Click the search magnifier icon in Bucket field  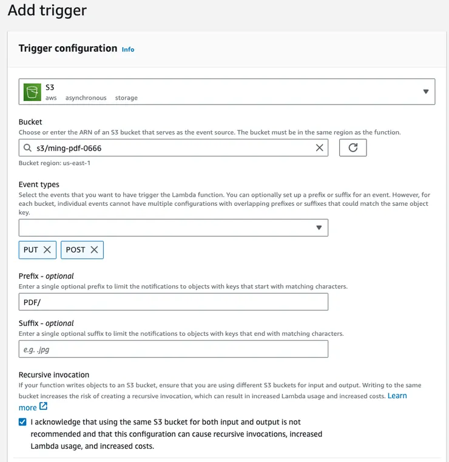27,148
